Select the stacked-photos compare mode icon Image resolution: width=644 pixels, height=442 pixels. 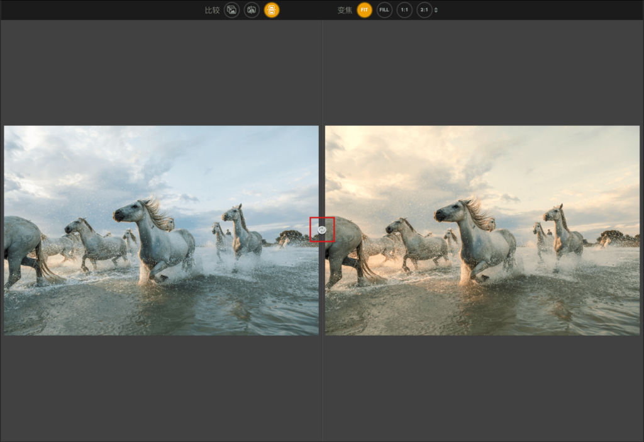click(231, 10)
